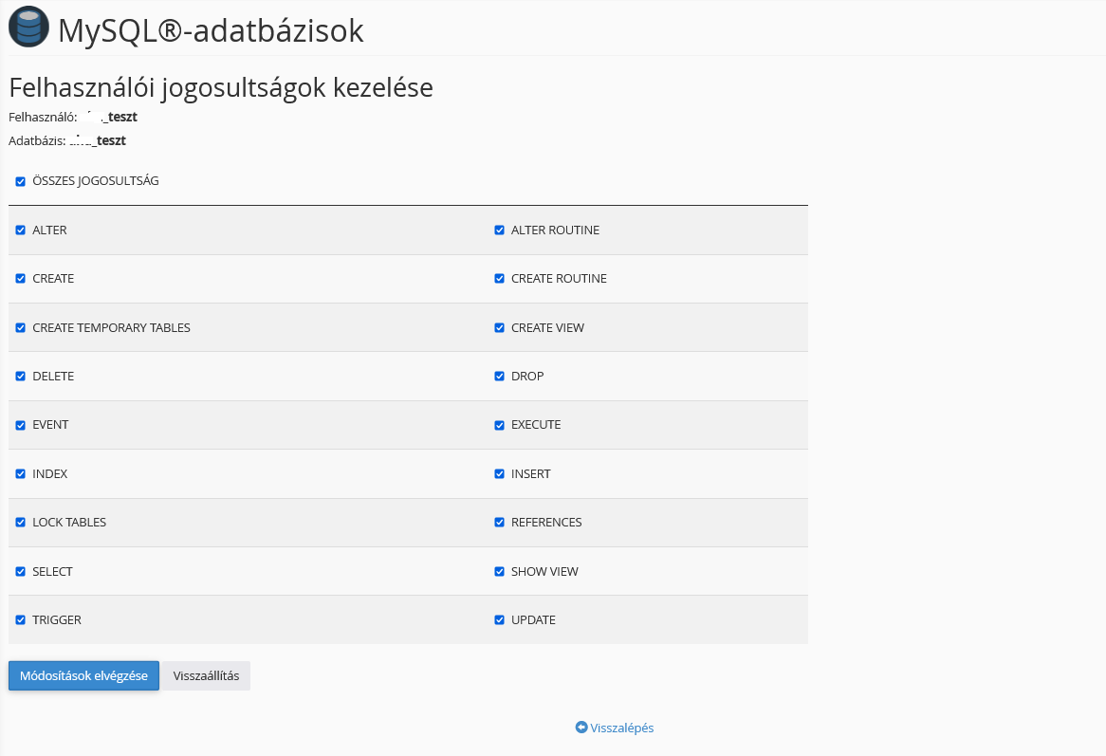Disable the TRIGGER privilege checkbox

pyautogui.click(x=21, y=620)
